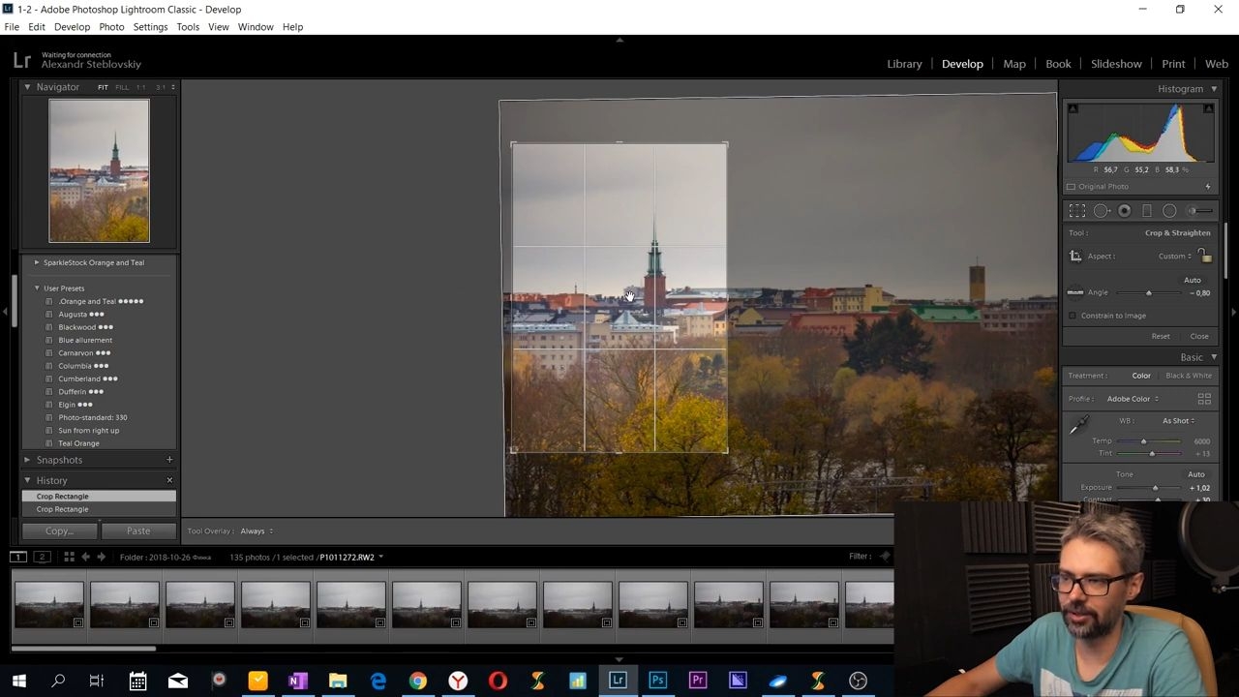This screenshot has width=1239, height=697.
Task: Toggle the highlight clipping indicator in Histogram
Action: coord(1208,108)
